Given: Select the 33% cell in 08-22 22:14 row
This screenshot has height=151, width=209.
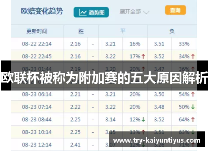Looking at the screenshot, I should pos(184,44).
